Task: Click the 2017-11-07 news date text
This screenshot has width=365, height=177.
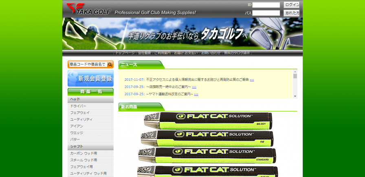Action: click(x=134, y=80)
